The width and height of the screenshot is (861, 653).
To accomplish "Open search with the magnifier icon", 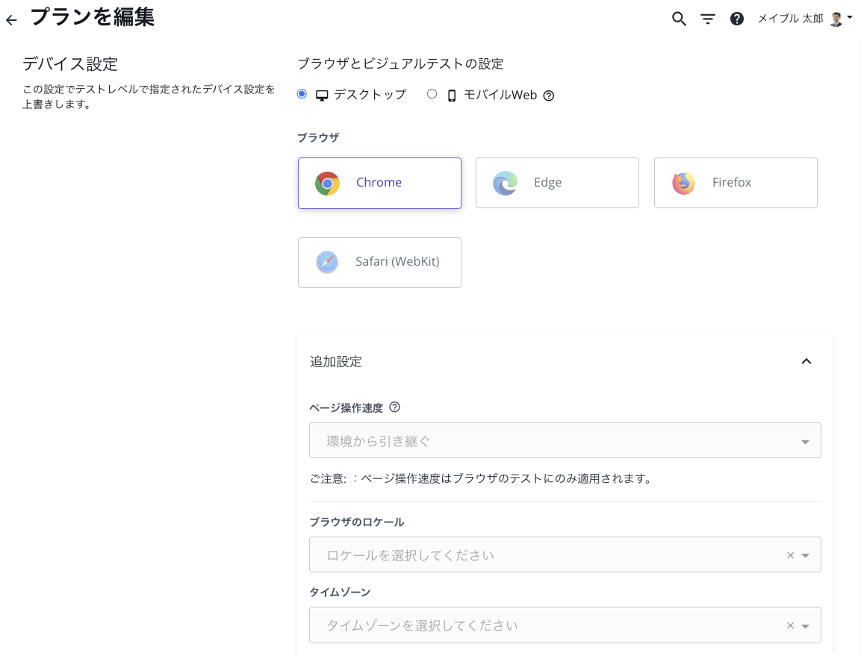I will [x=679, y=19].
